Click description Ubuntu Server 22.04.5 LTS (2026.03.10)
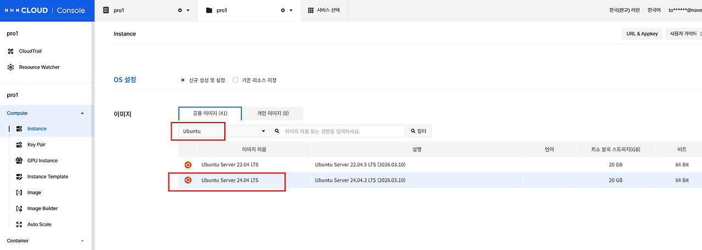This screenshot has height=250, width=702. (360, 165)
